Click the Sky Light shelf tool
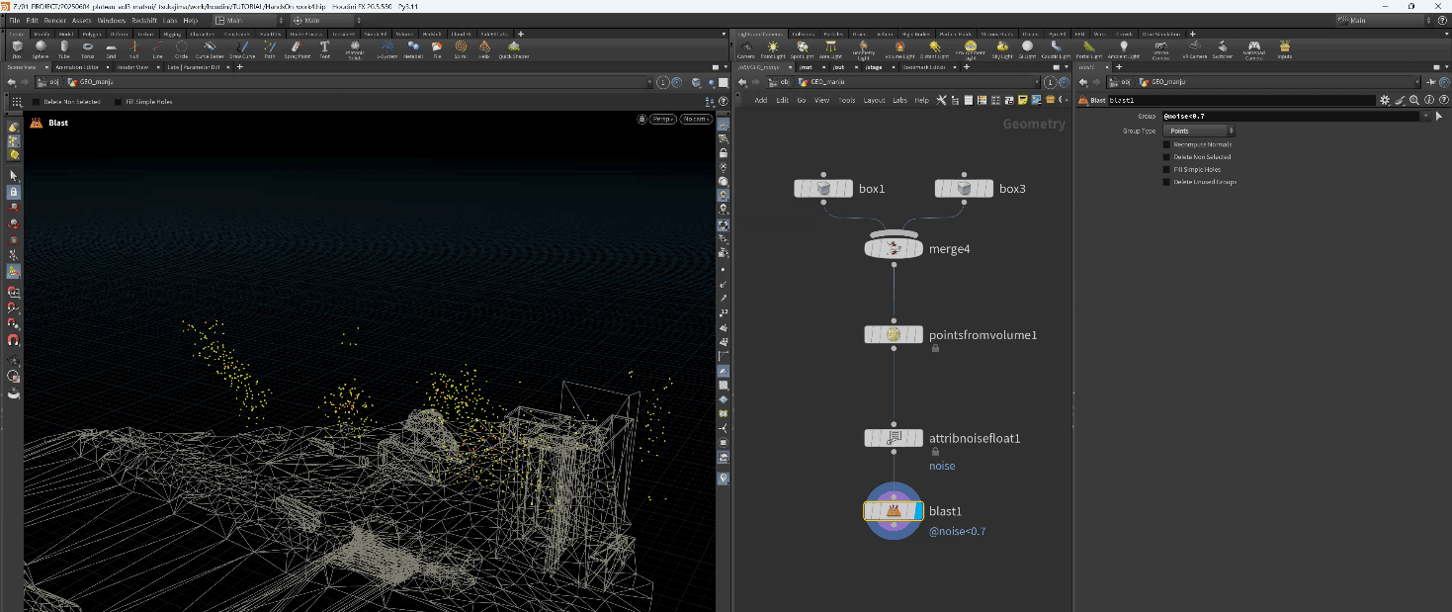 1002,47
